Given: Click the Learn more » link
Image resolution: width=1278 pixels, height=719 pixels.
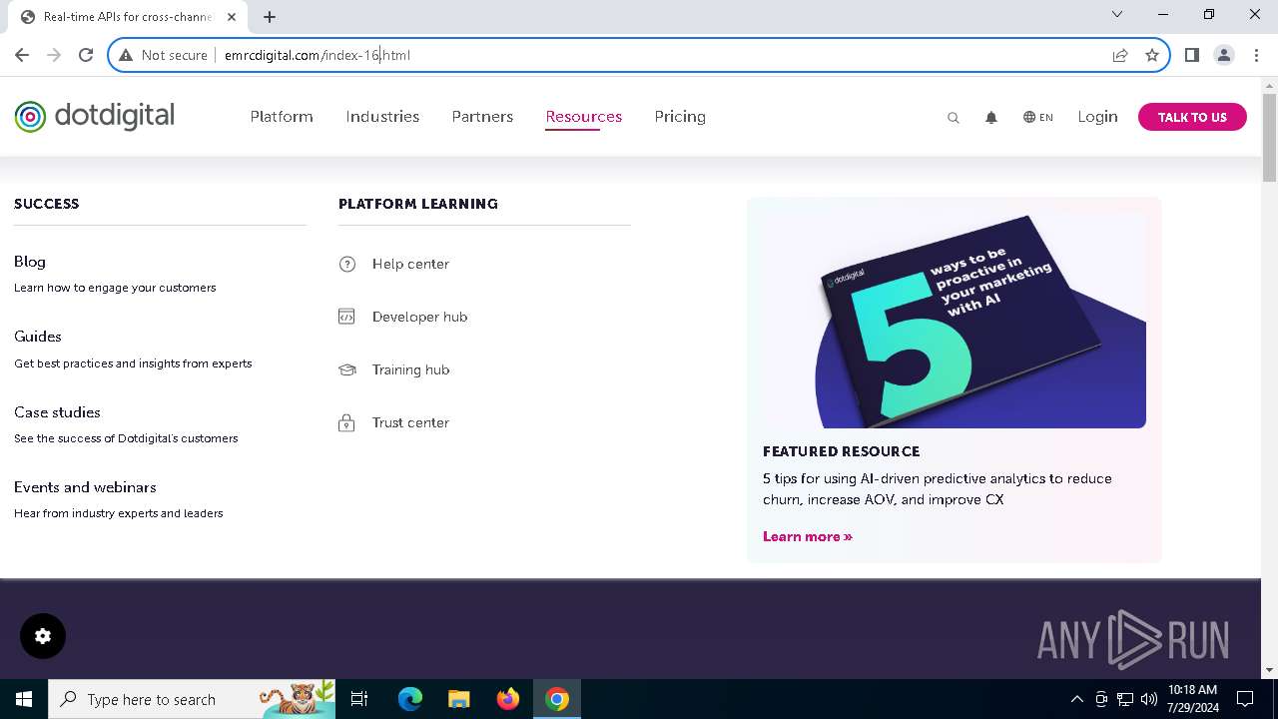Looking at the screenshot, I should 808,536.
